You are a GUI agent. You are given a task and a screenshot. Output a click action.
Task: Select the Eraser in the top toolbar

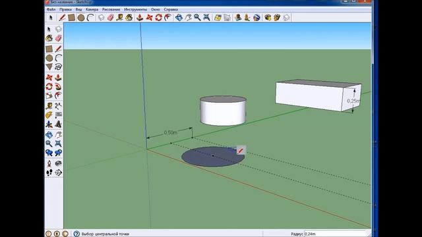pyautogui.click(x=110, y=18)
